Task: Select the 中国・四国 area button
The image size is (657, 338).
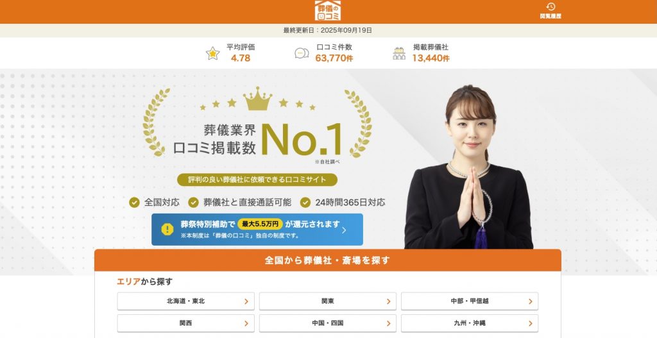Action: tap(328, 323)
